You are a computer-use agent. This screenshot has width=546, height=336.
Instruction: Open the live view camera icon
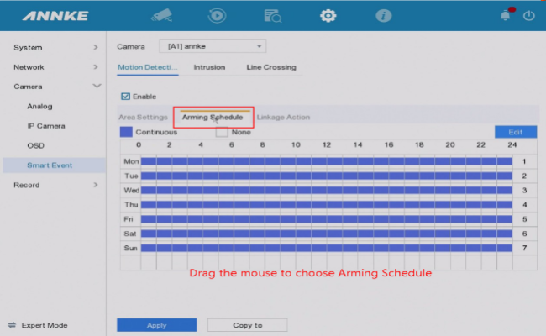pos(161,15)
